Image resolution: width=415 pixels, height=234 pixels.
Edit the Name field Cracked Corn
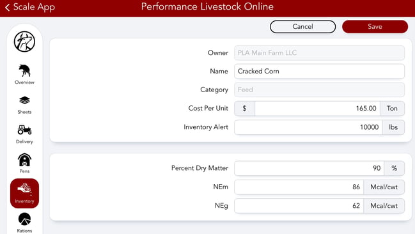coord(319,71)
